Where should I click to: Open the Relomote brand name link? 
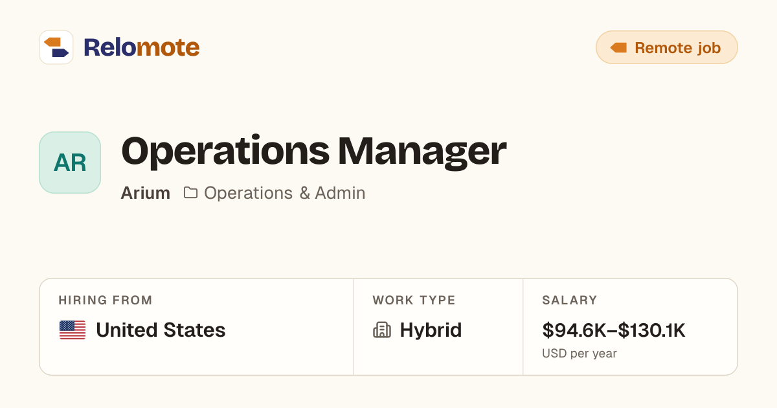tap(141, 47)
